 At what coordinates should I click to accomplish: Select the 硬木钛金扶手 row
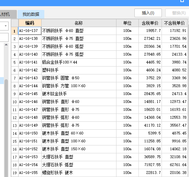click(99, 94)
